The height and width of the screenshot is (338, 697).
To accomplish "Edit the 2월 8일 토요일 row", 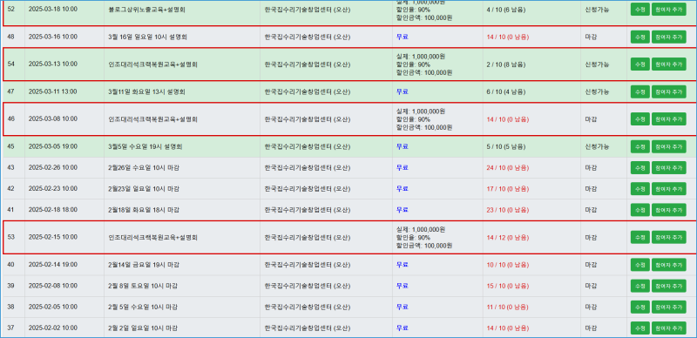I will 640,286.
